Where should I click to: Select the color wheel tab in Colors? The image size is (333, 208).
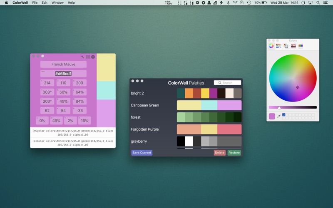tap(271, 46)
